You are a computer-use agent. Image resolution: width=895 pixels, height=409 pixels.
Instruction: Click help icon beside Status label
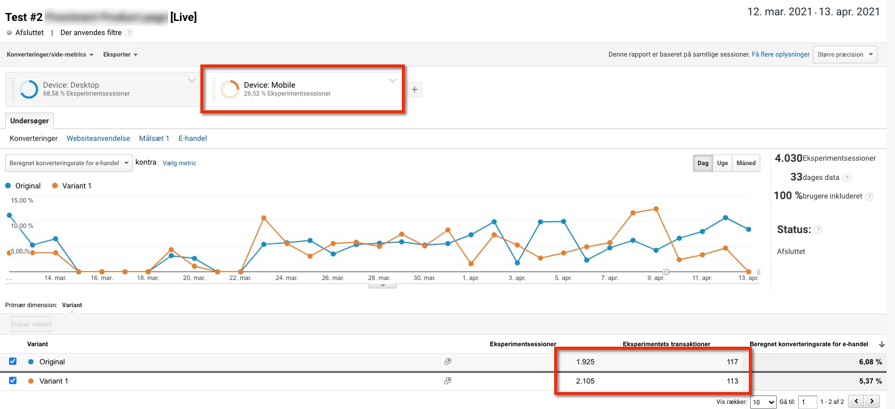[x=818, y=230]
